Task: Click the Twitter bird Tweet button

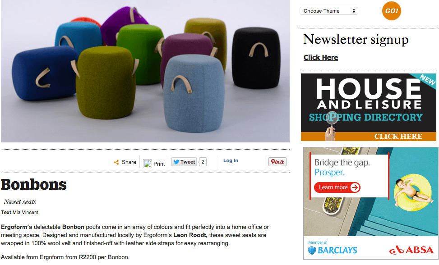Action: 184,162
